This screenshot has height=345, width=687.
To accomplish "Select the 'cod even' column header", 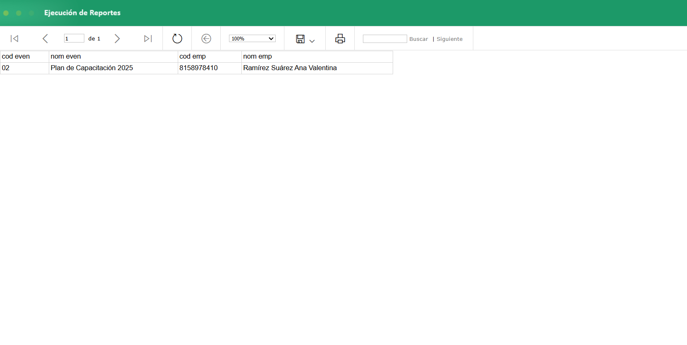I will point(24,57).
